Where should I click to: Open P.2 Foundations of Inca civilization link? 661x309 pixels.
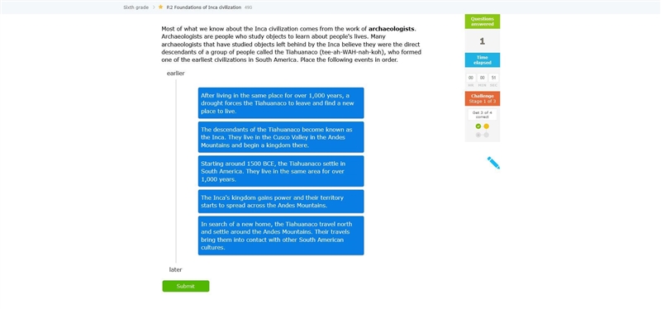click(203, 7)
